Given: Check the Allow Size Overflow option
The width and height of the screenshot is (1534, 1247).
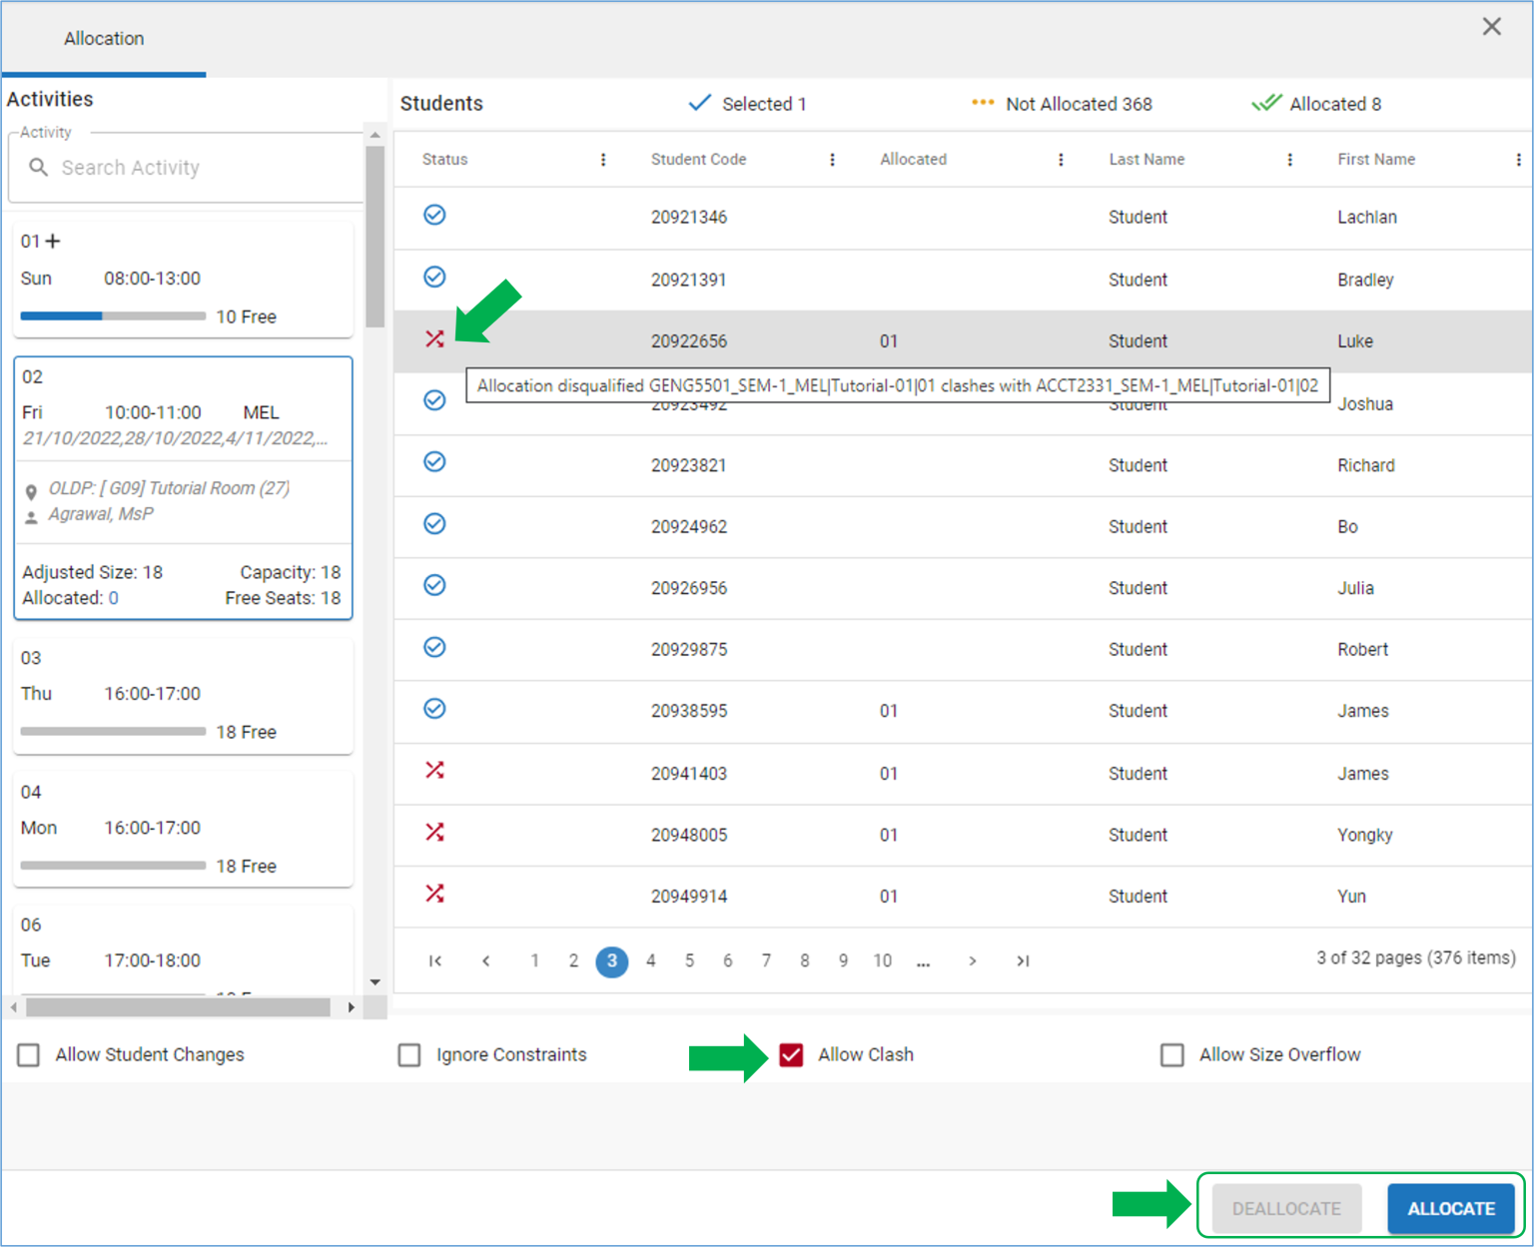Looking at the screenshot, I should [1172, 1054].
